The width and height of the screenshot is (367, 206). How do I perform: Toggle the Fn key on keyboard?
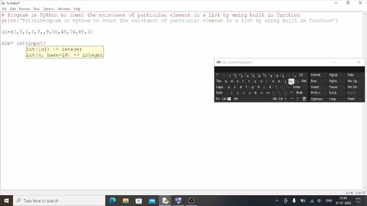(218, 99)
